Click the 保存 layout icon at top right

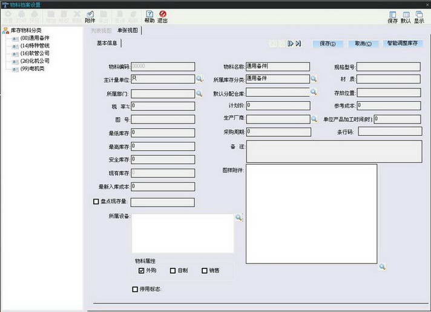[x=392, y=17]
